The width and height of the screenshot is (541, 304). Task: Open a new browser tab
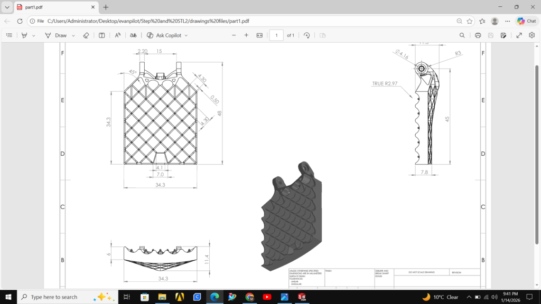(106, 7)
